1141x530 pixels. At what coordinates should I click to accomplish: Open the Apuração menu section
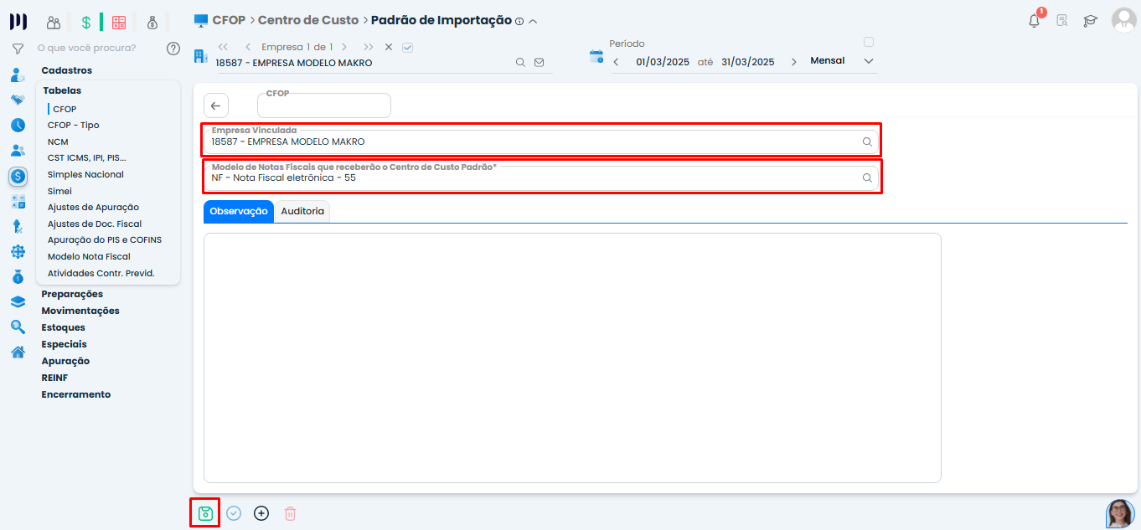[x=65, y=361]
